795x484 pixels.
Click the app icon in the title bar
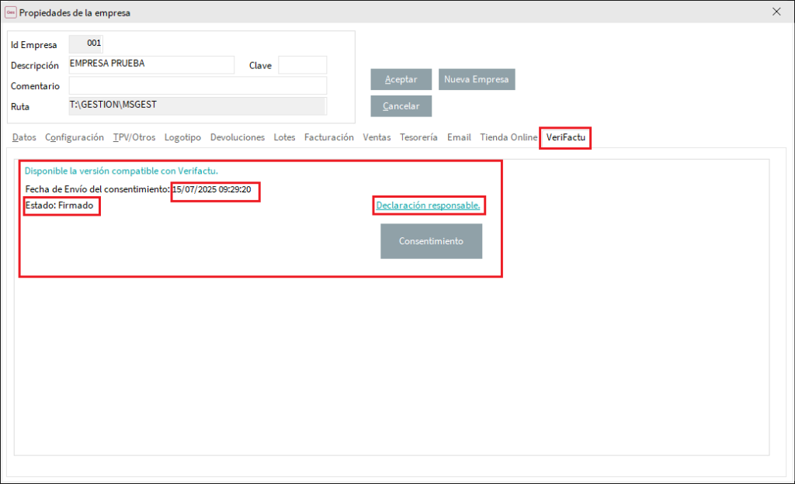click(x=10, y=12)
